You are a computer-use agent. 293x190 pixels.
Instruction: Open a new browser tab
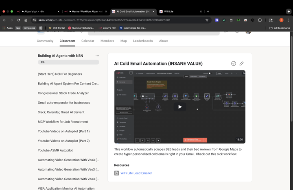pyautogui.click(x=208, y=11)
